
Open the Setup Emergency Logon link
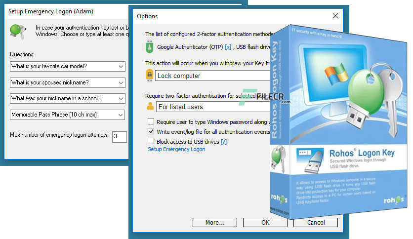(176, 149)
